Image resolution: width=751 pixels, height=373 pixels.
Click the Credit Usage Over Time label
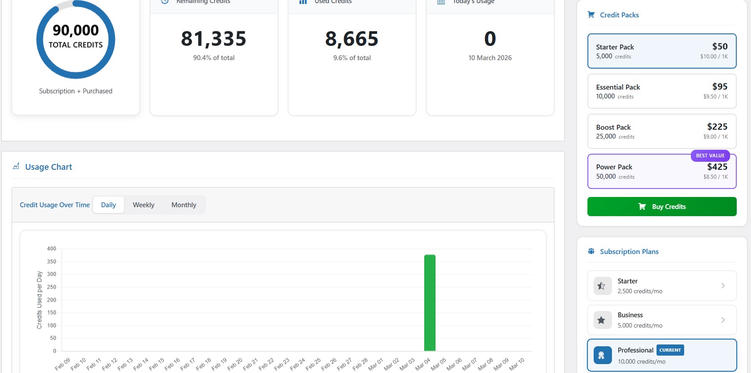55,205
